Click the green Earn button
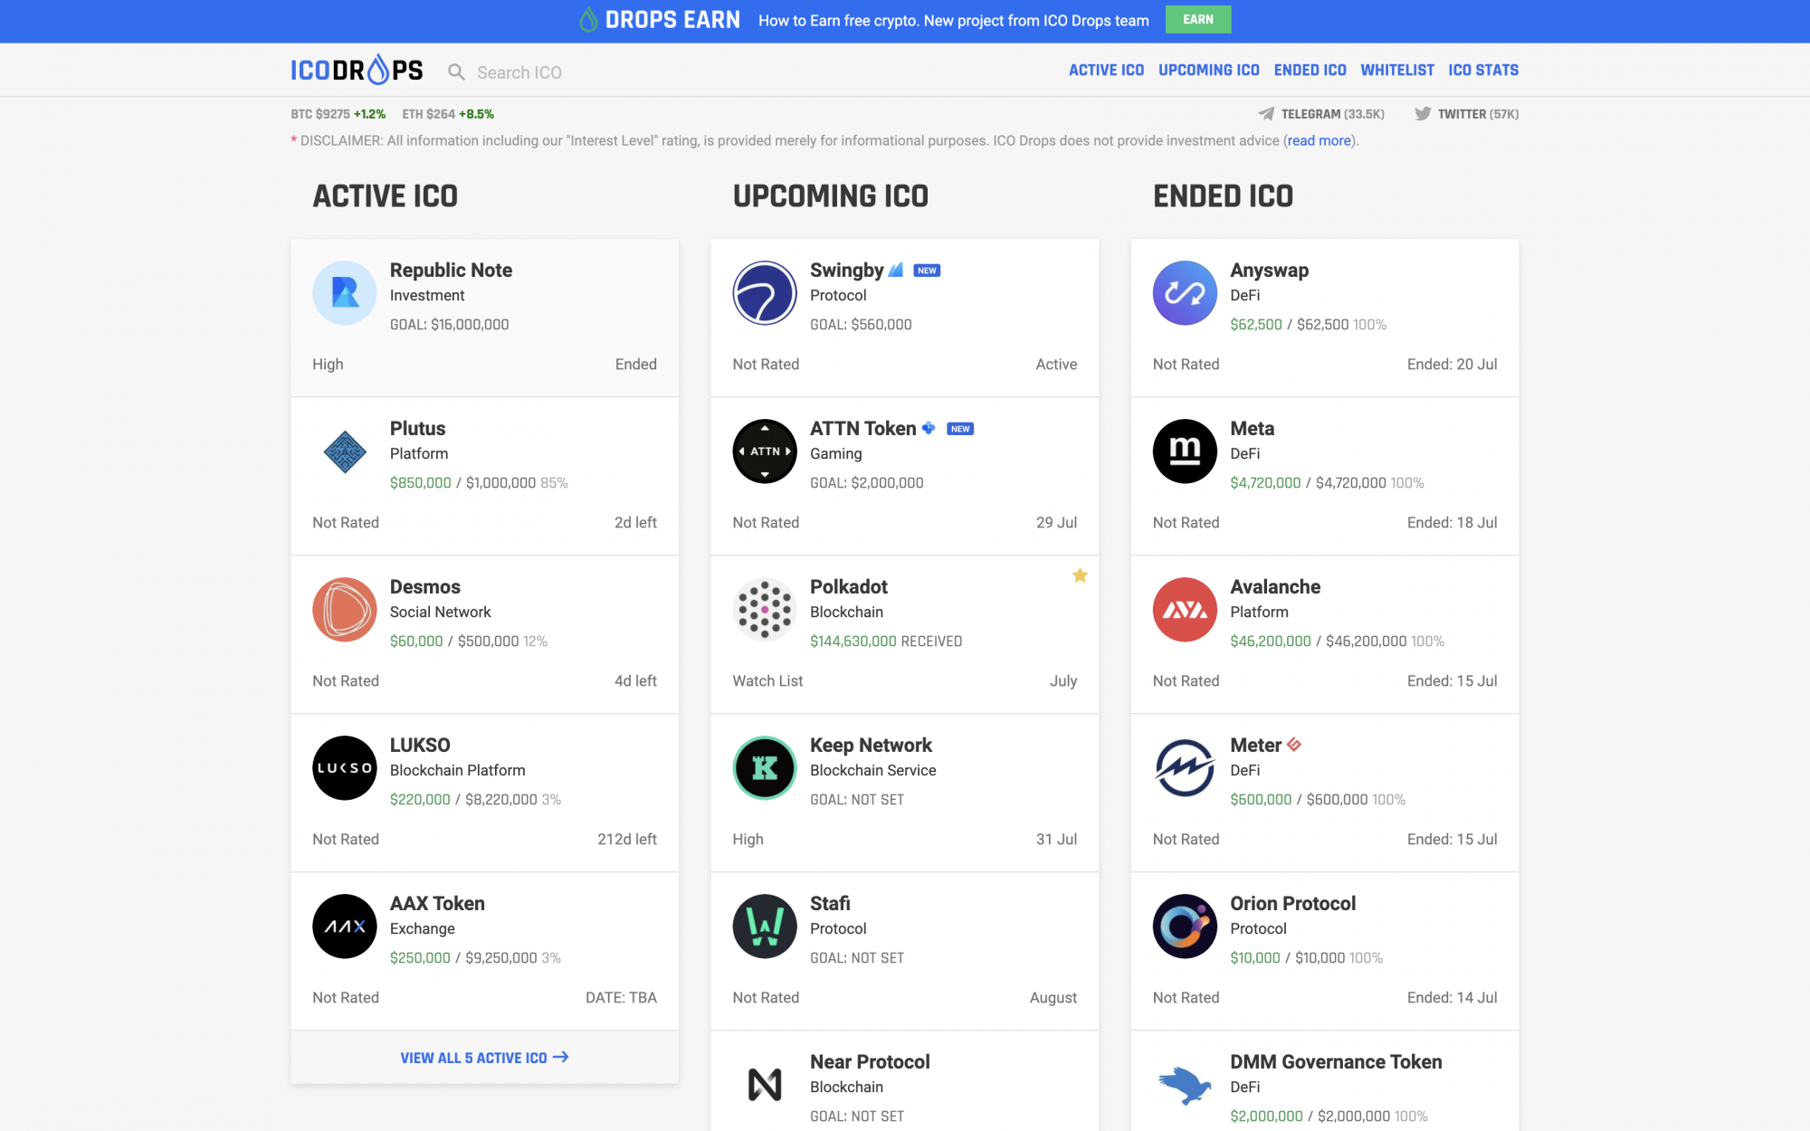Screen dimensions: 1810x1131 pyautogui.click(x=1198, y=20)
